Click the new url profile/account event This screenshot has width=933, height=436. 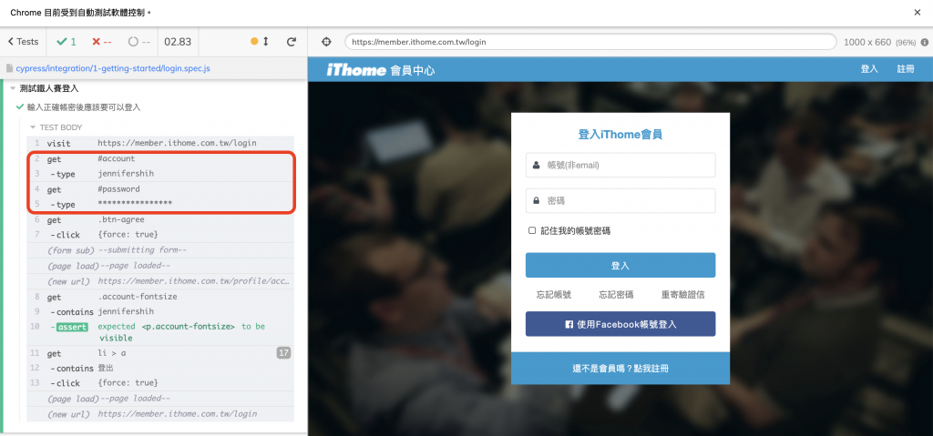pos(160,281)
